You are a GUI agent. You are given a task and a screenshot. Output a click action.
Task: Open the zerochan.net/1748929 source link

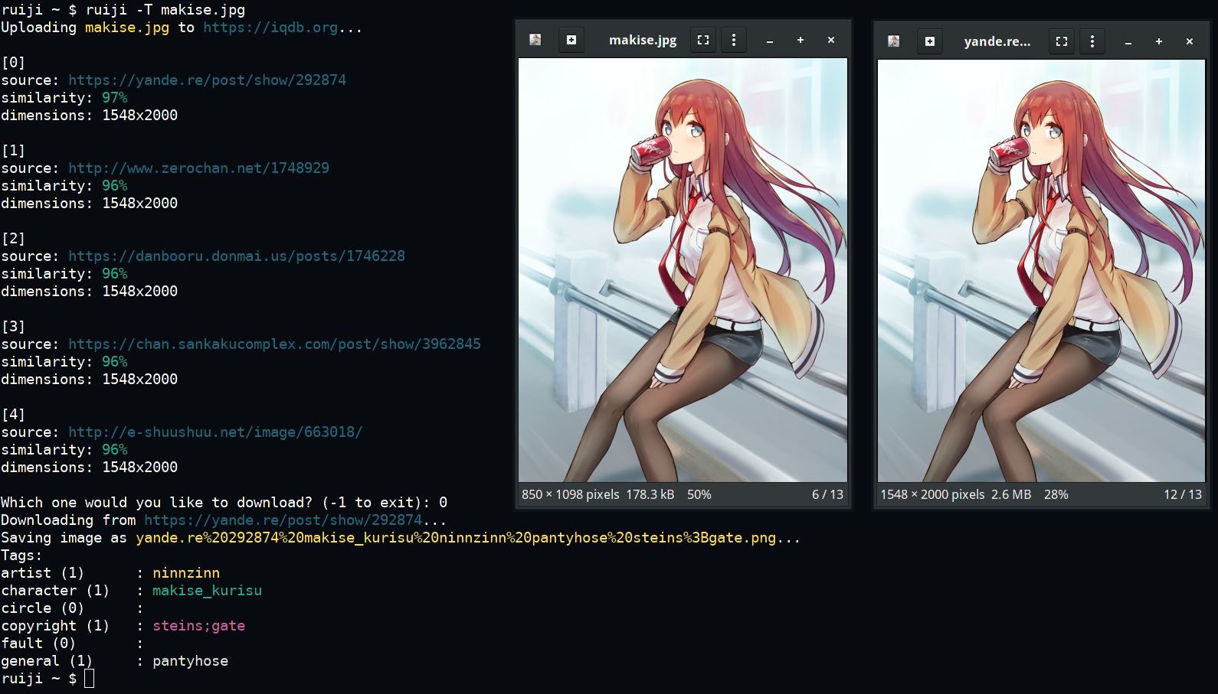(x=198, y=168)
